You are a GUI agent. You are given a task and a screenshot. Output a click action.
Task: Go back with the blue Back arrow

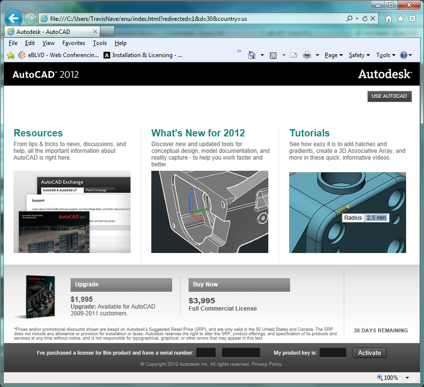(x=13, y=18)
